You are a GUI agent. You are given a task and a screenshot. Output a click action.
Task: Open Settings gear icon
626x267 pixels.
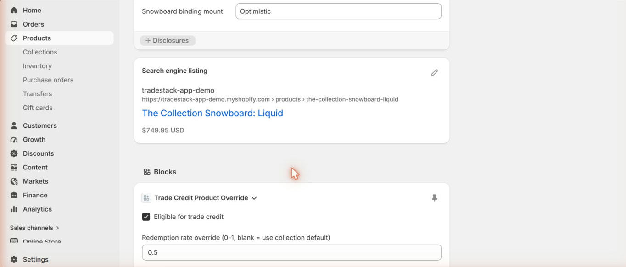(x=14, y=259)
